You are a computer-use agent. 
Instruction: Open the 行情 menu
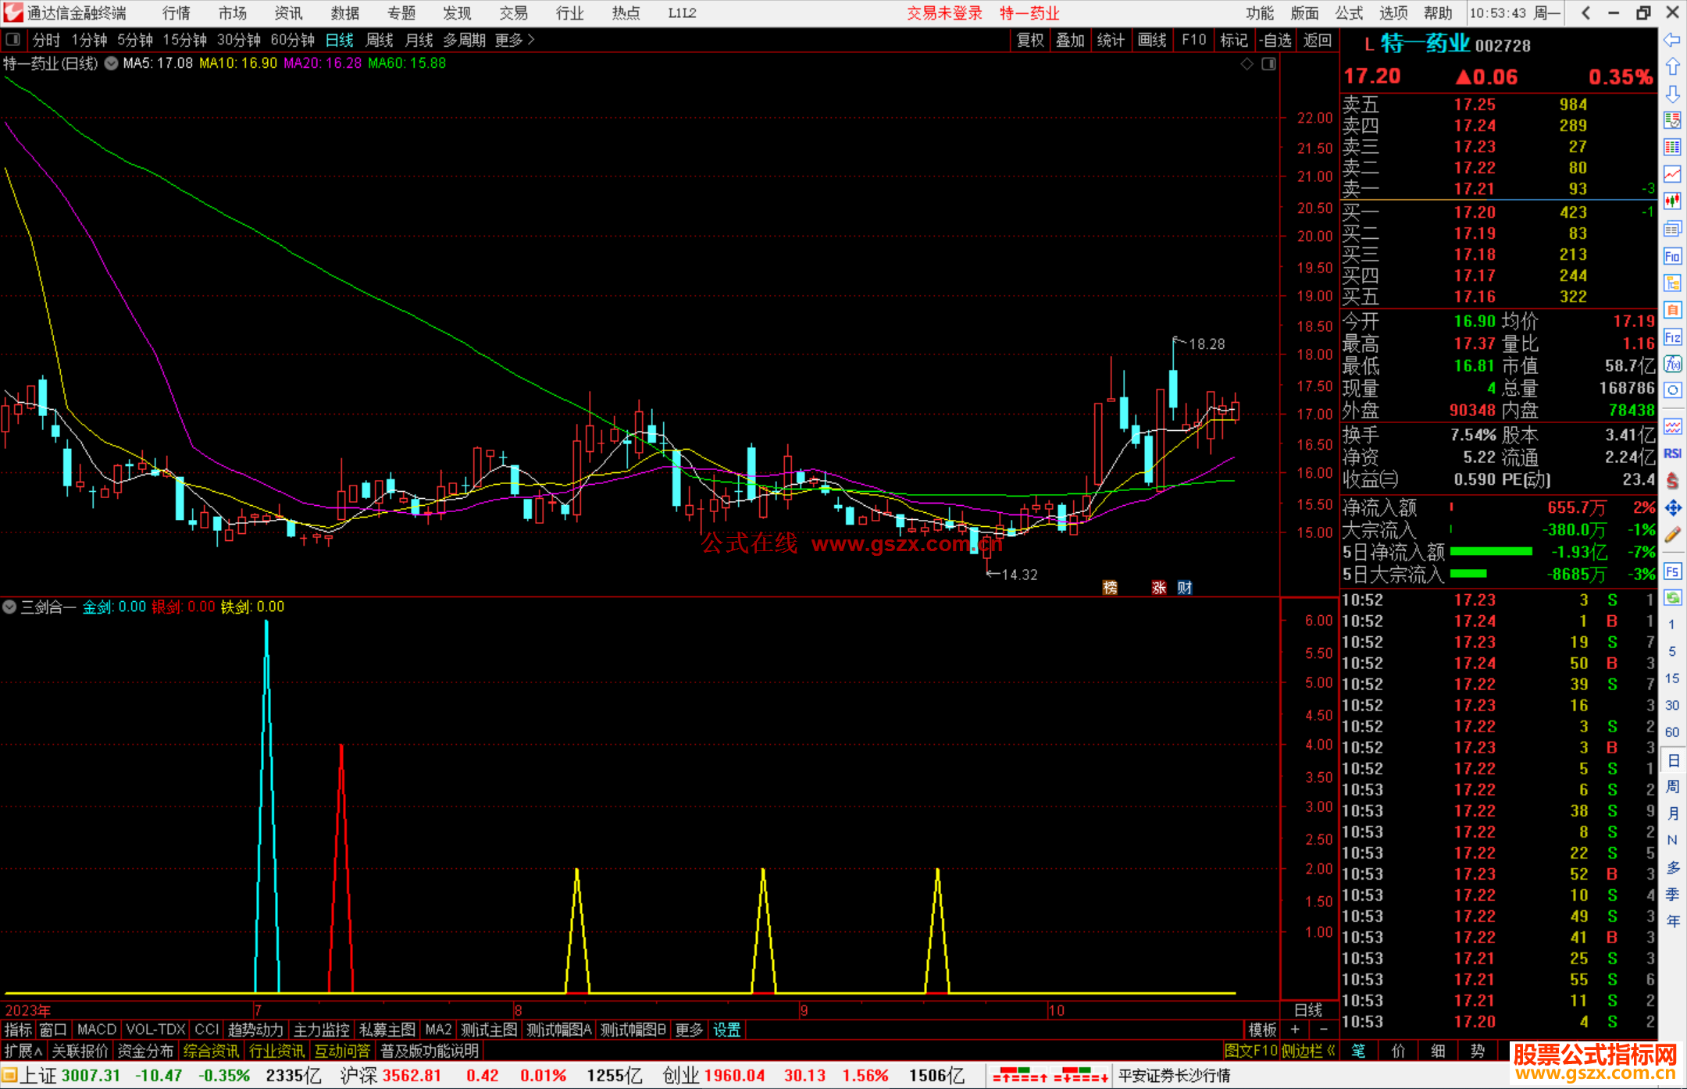[x=176, y=13]
